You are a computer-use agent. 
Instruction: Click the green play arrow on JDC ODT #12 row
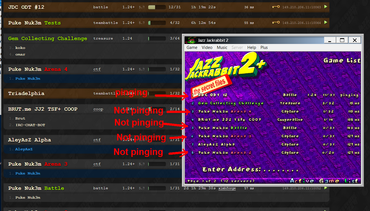(326, 7)
